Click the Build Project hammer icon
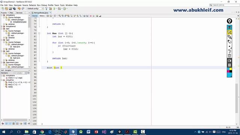 46,9
